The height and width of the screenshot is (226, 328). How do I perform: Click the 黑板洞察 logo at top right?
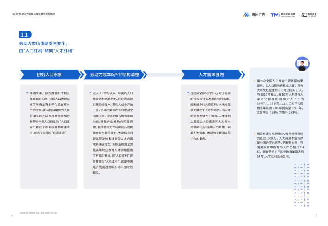pos(309,15)
